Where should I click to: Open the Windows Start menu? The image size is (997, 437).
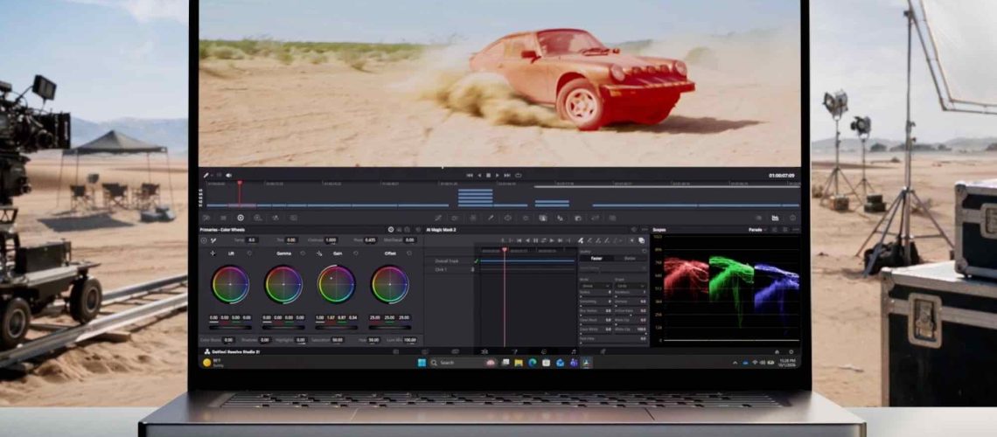point(422,363)
